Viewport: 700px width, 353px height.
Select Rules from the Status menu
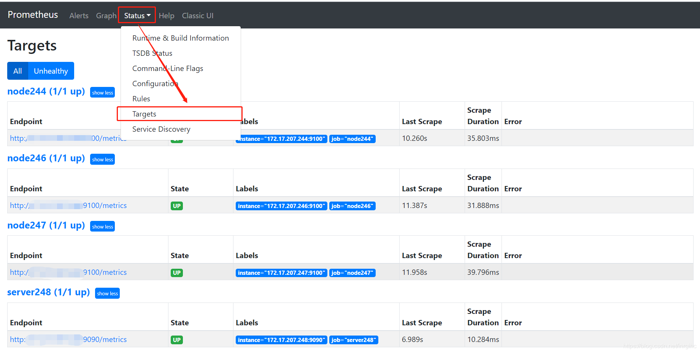click(x=181, y=99)
